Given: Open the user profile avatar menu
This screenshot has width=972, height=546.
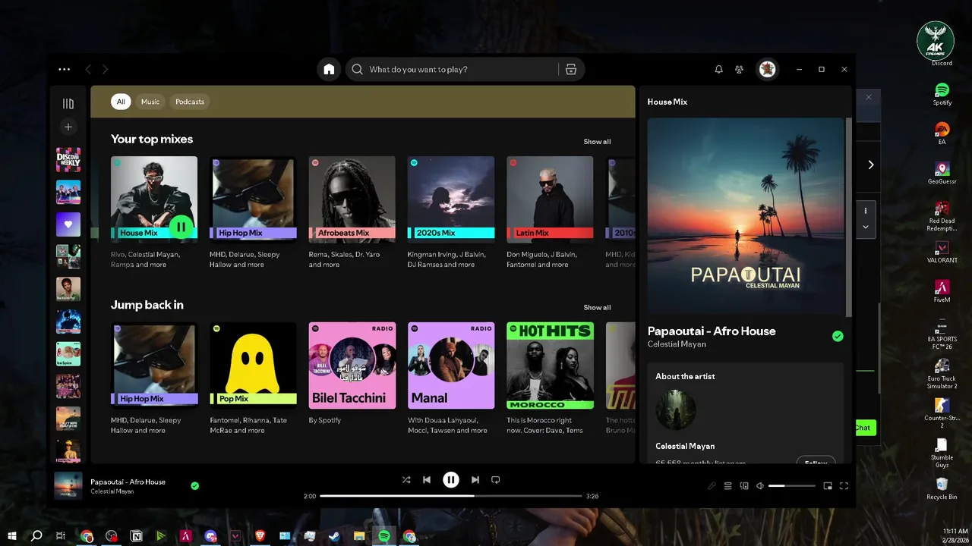Looking at the screenshot, I should (768, 69).
